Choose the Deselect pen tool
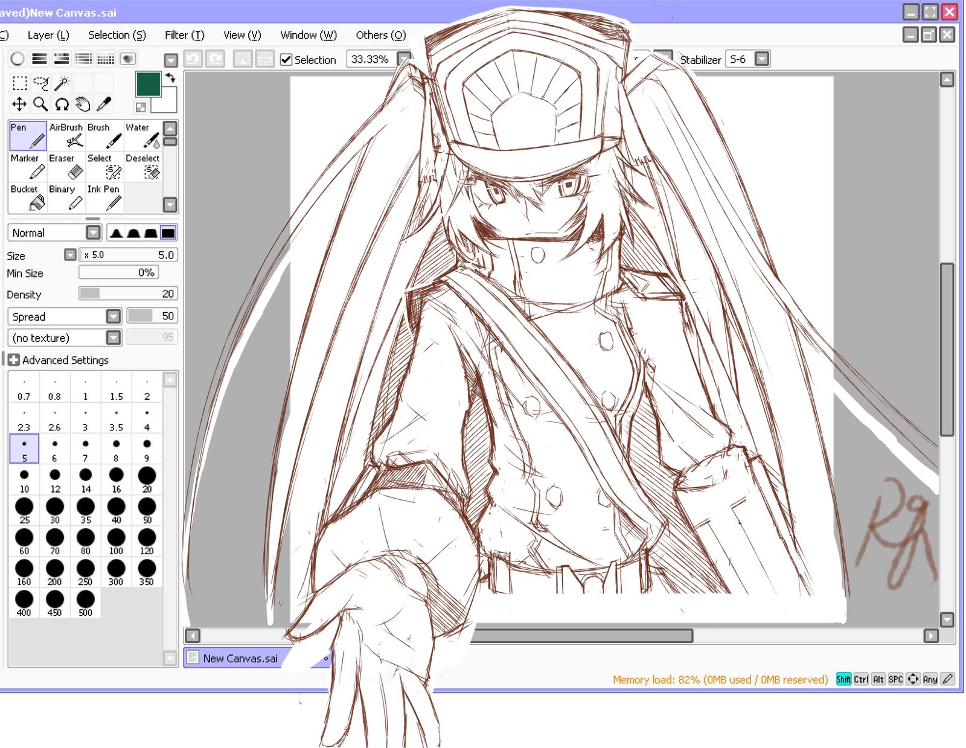 pyautogui.click(x=143, y=166)
